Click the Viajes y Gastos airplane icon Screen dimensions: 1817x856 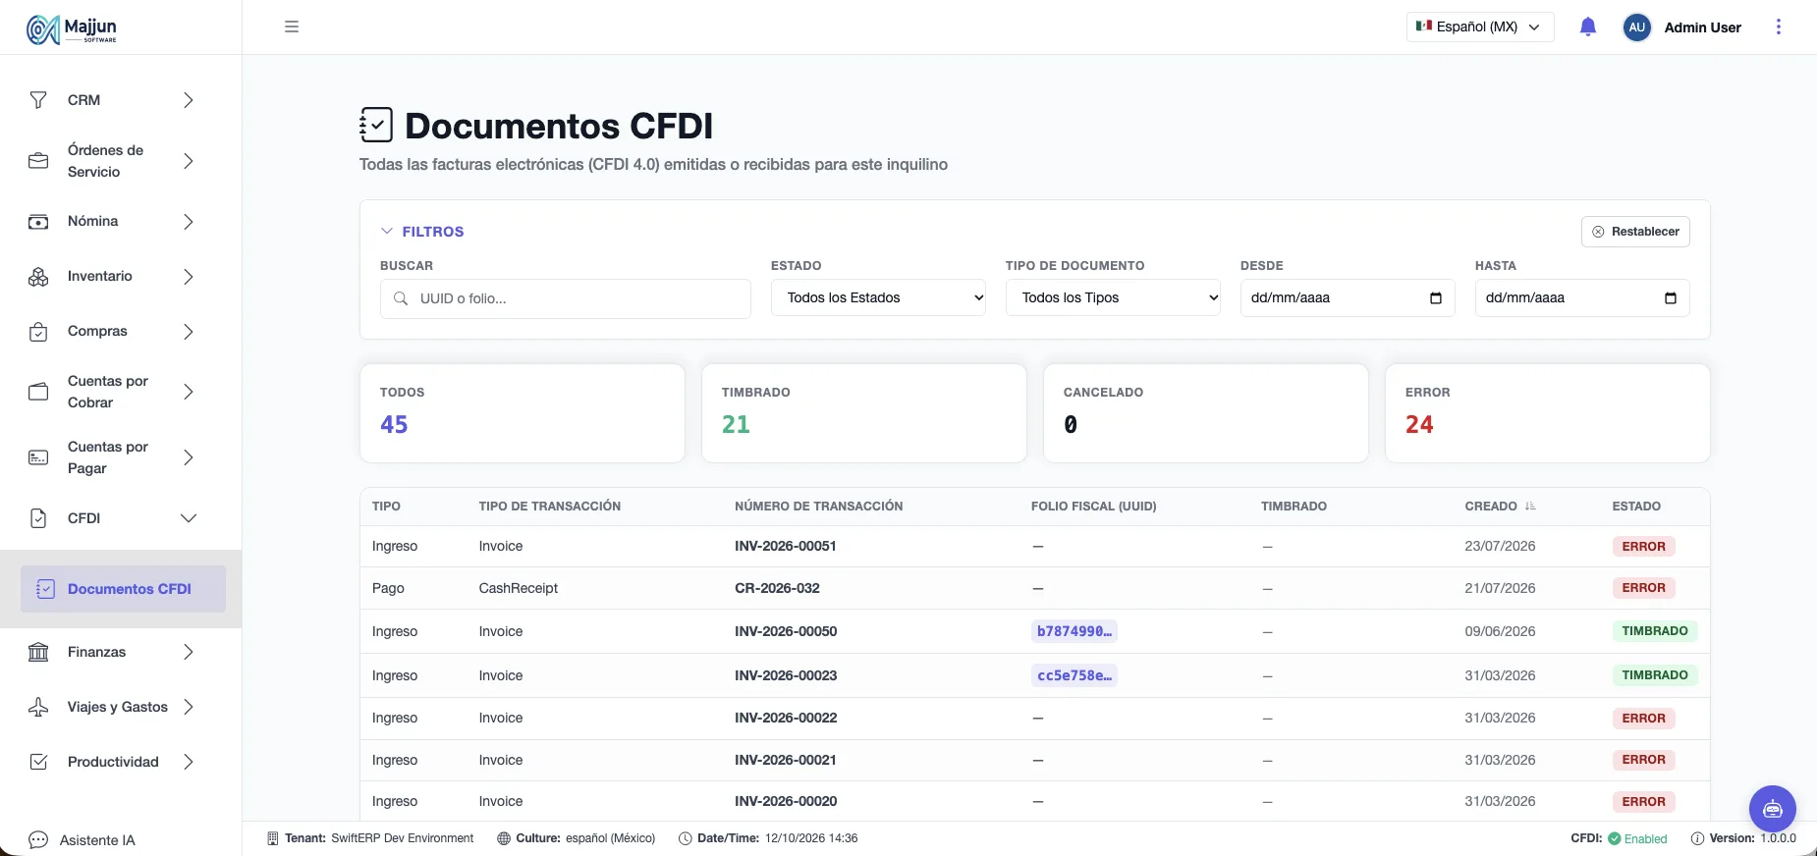[x=38, y=707]
